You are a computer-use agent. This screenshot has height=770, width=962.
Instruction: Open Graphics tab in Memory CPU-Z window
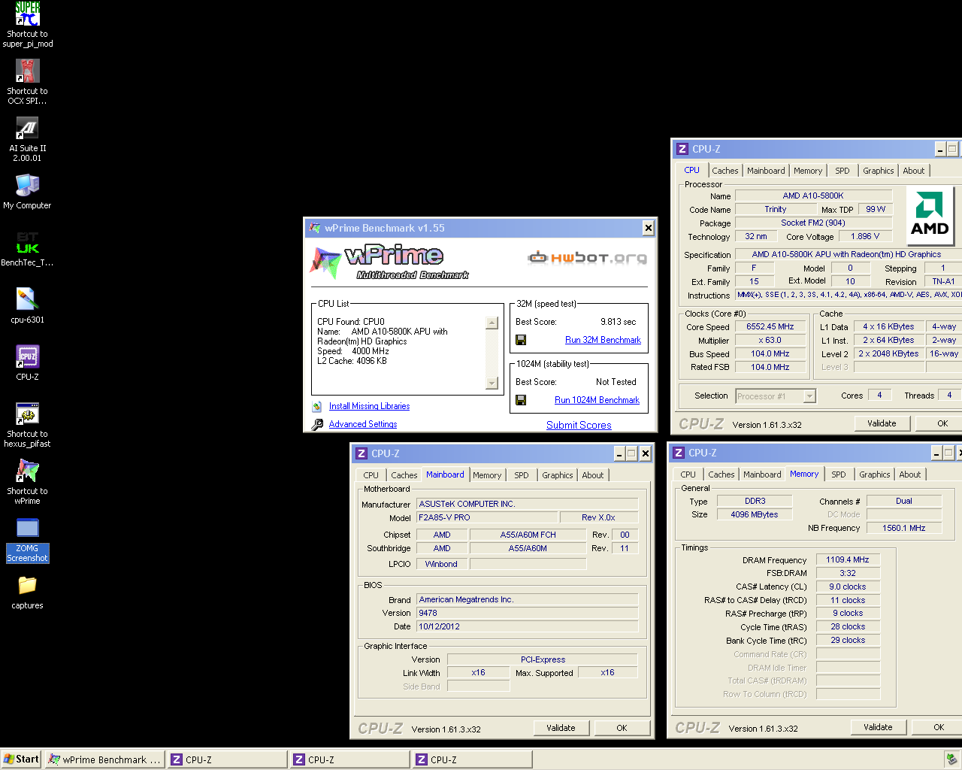point(875,474)
